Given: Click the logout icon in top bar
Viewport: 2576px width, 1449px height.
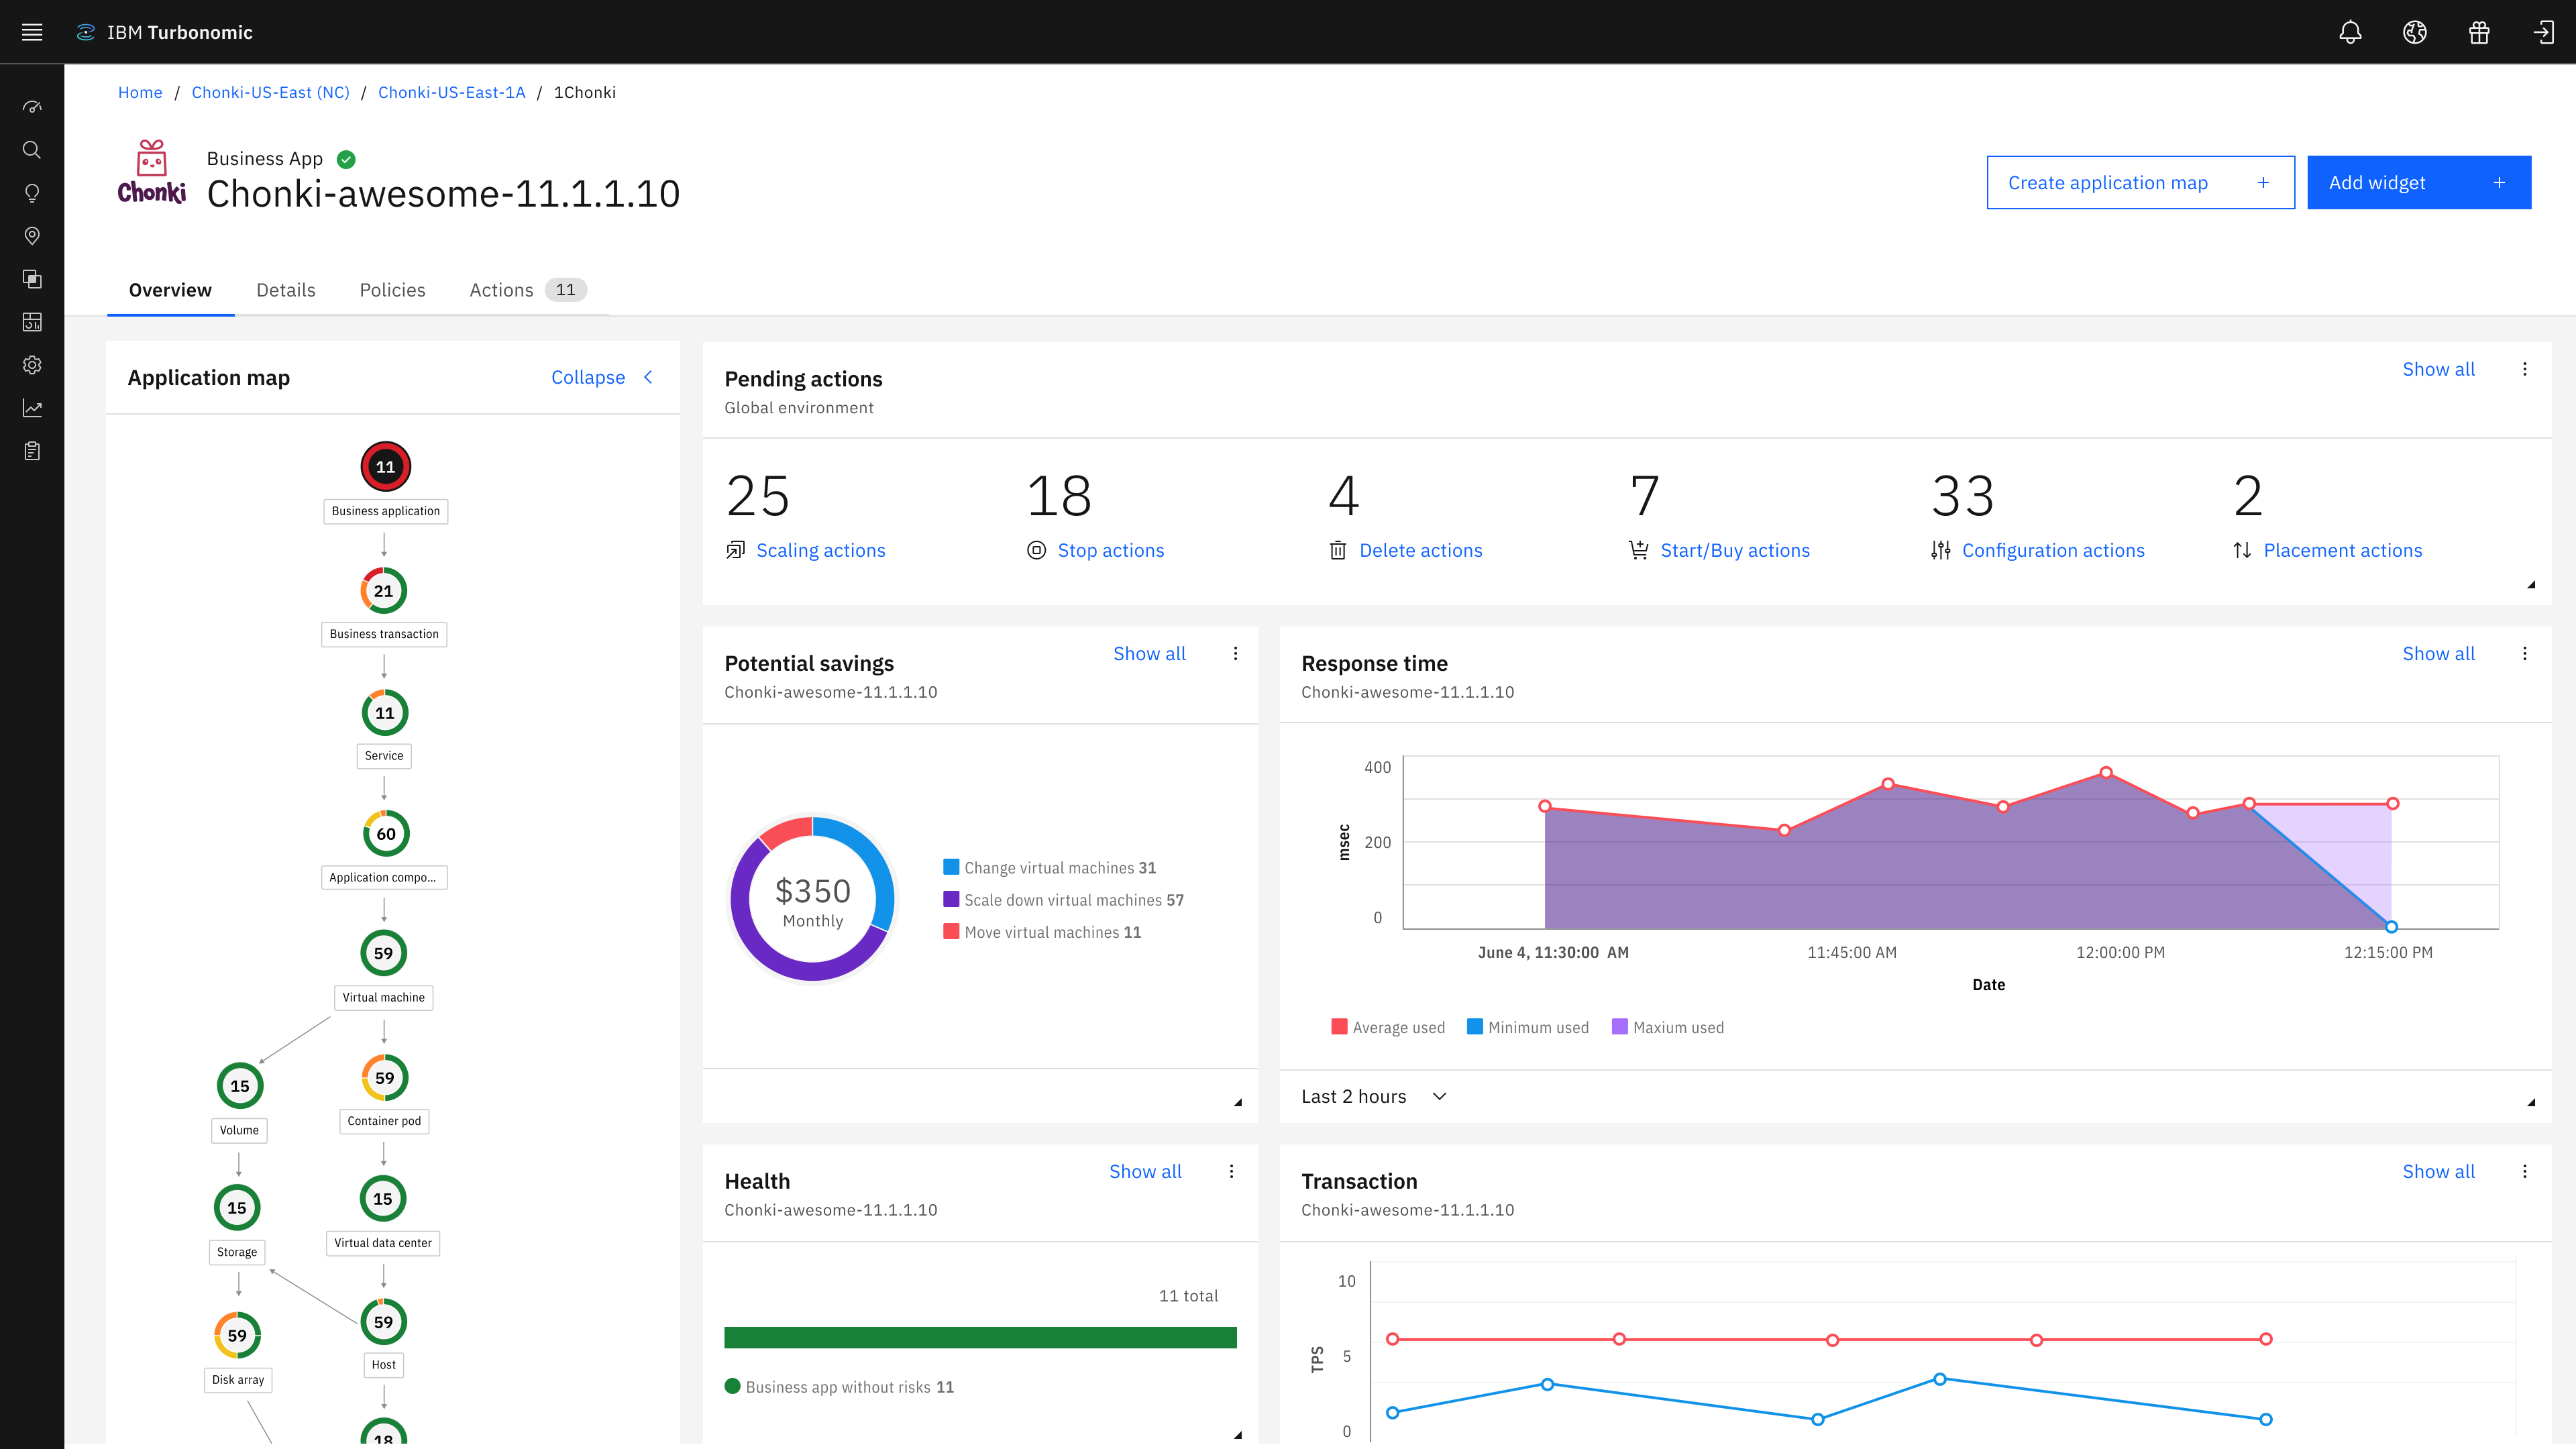Looking at the screenshot, I should tap(2543, 32).
